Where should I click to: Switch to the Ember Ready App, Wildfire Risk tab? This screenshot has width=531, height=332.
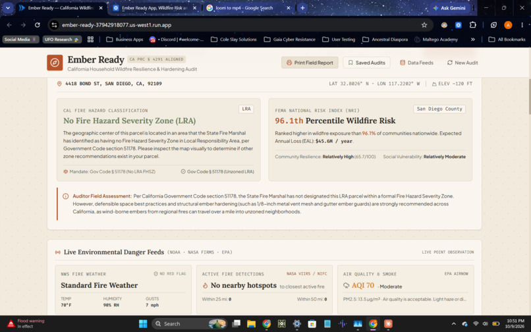tap(155, 8)
